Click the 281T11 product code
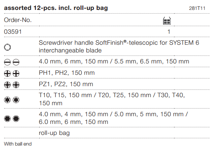 [x=197, y=8]
